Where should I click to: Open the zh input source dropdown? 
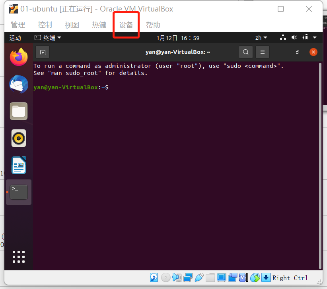[261, 38]
